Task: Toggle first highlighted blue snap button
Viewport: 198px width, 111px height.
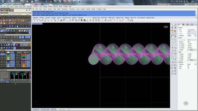Action: tap(20, 37)
